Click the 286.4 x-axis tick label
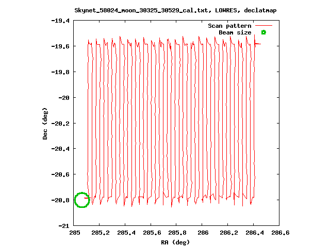330x247 pixels. tap(255, 233)
